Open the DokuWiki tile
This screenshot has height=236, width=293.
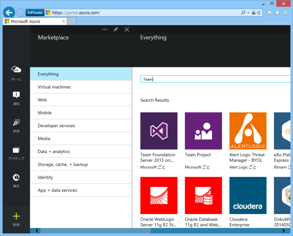click(282, 195)
